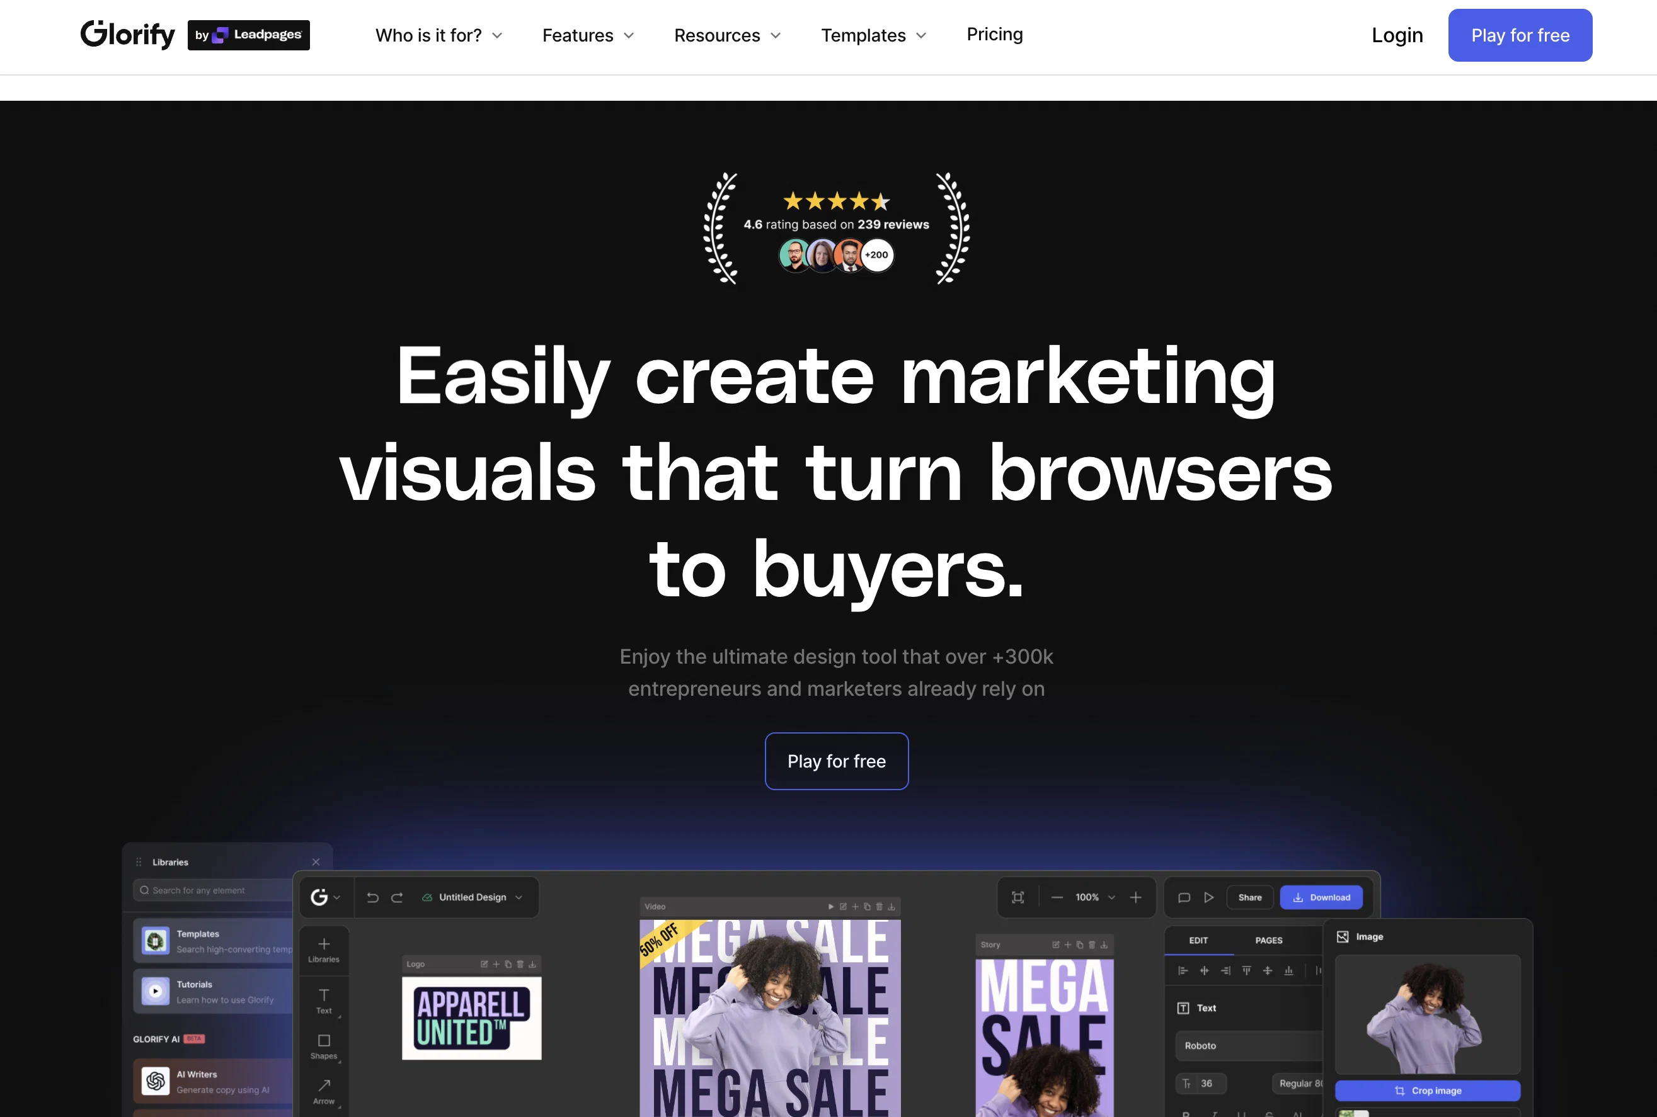Click the zoom out minus icon

1057,898
